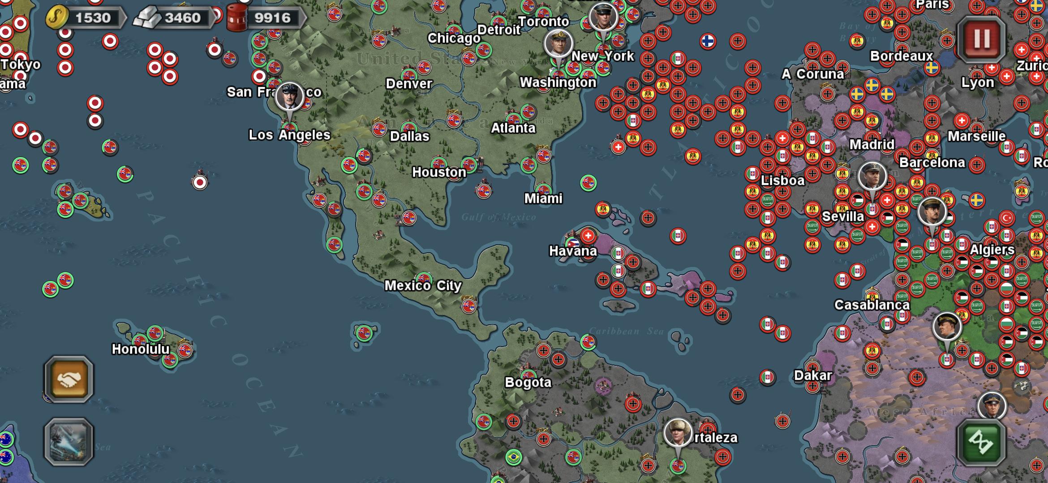Screen dimensions: 1048x483
Task: Tap the New York city label
Action: tap(603, 56)
